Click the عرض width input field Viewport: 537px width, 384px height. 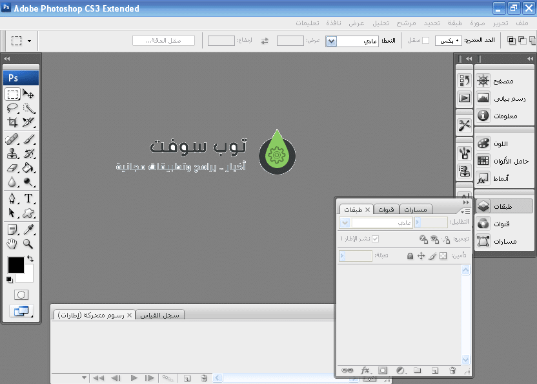(x=290, y=41)
